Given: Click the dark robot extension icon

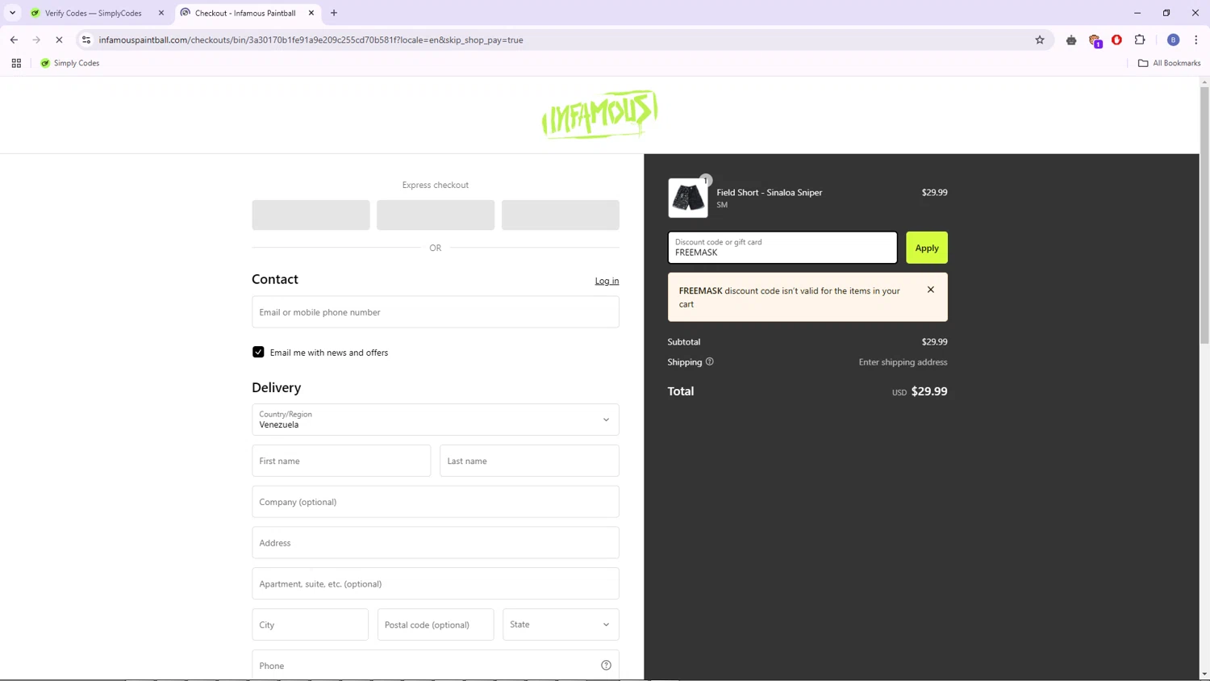Looking at the screenshot, I should coord(1071,40).
